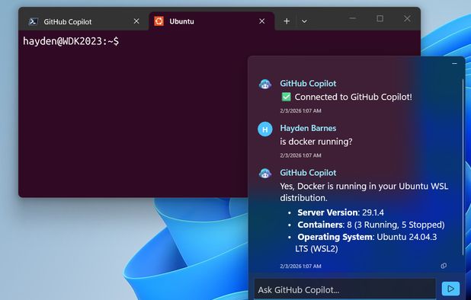
Task: Click the chat panel vertical scrollbar
Action: (463, 168)
